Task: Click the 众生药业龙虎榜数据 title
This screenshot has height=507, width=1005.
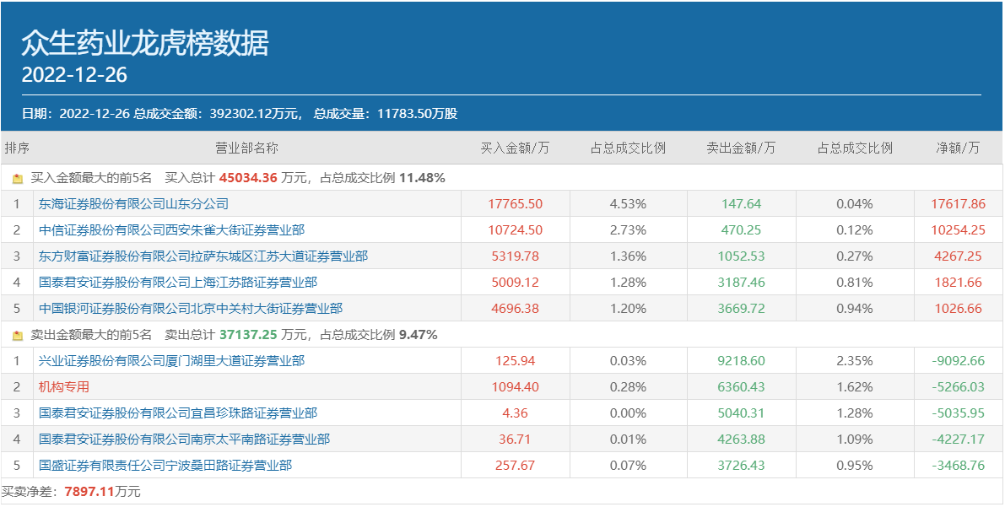Action: click(144, 43)
